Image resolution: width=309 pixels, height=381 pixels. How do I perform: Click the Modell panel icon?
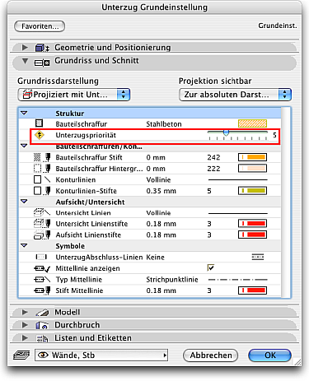pos(42,313)
